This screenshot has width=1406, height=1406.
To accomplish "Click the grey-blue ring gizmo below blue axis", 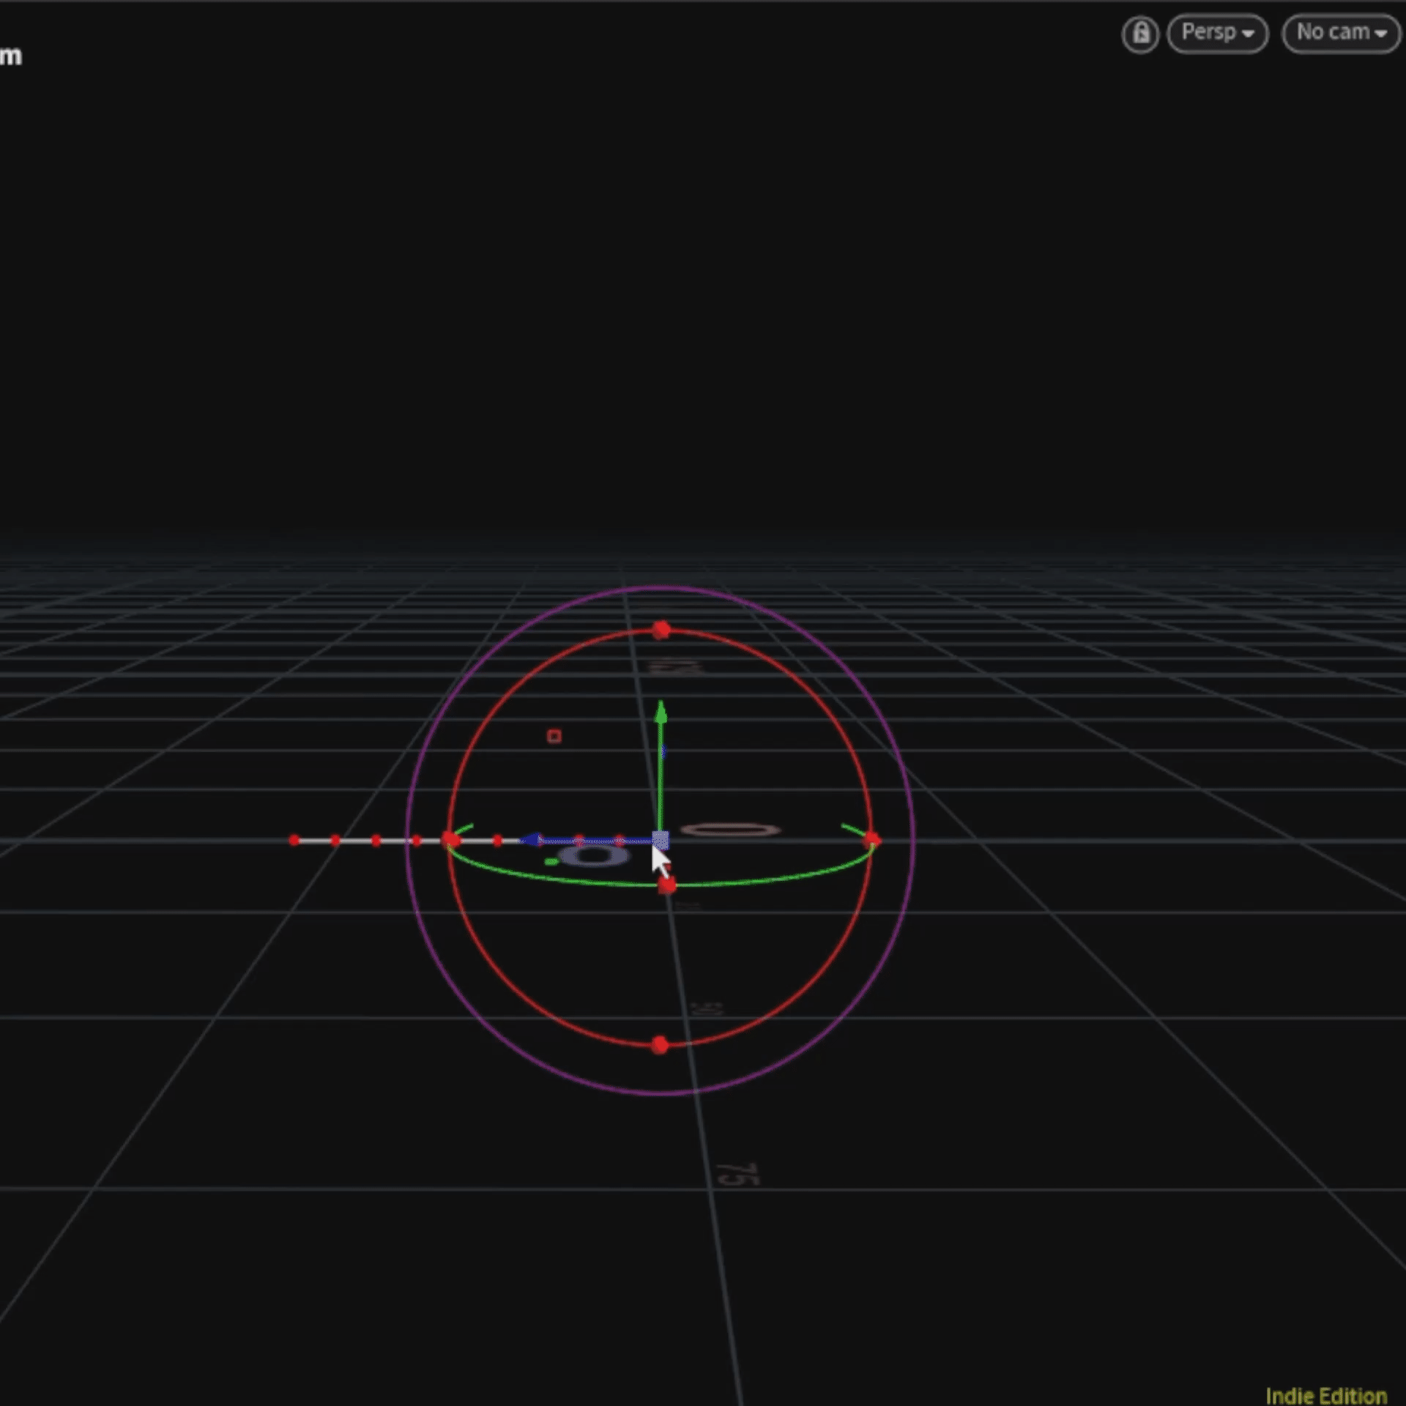I will [593, 856].
